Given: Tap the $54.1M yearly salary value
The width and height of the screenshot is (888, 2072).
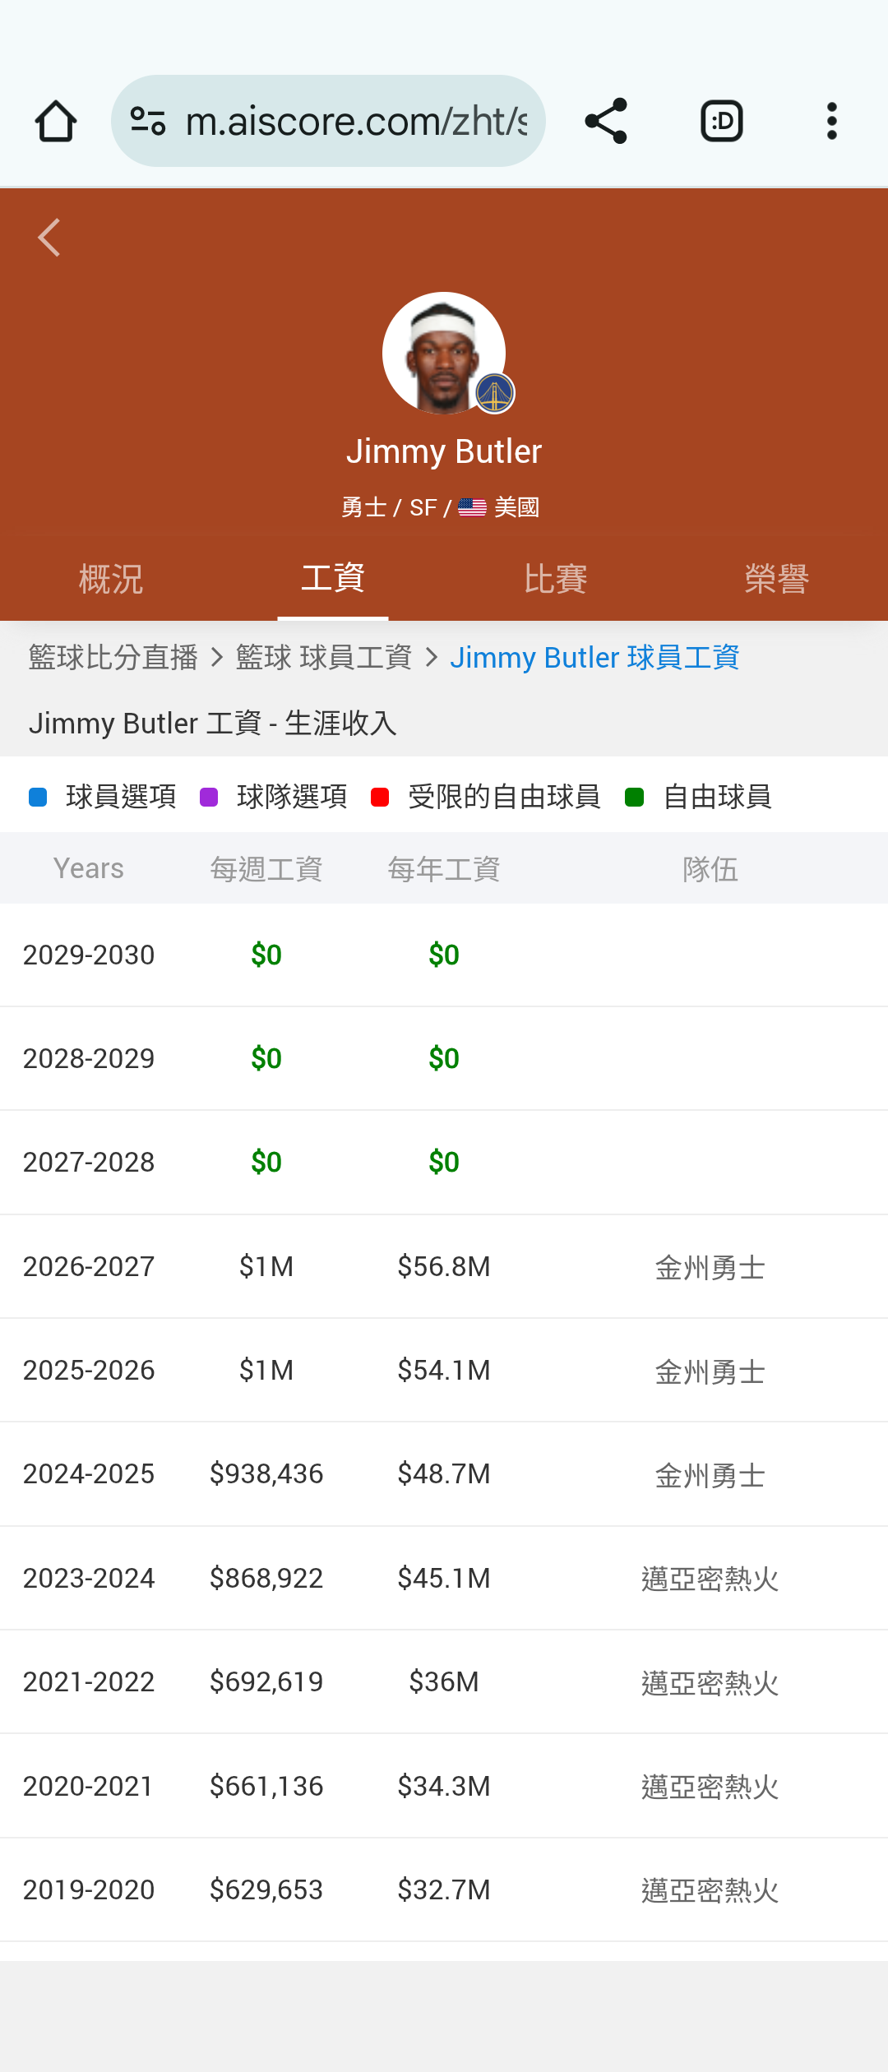Looking at the screenshot, I should (444, 1370).
